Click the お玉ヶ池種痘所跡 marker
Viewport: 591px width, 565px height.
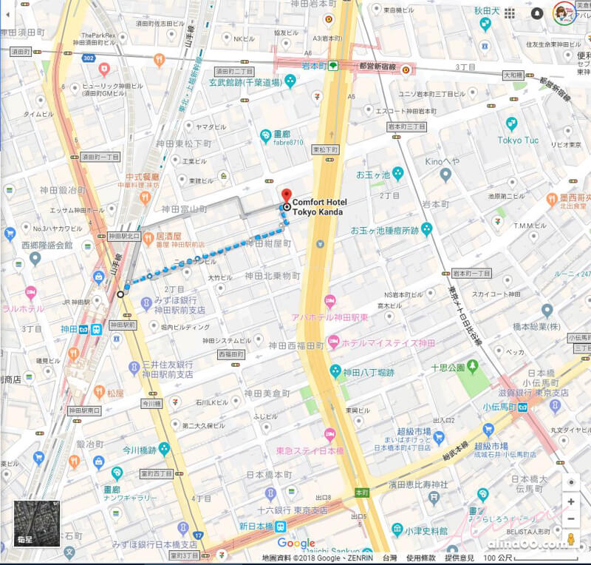(426, 229)
